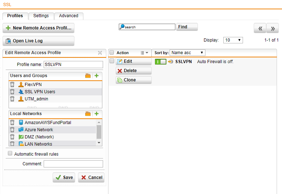This screenshot has height=194, width=282.
Task: Clone the SSLVPN profile
Action: point(133,80)
